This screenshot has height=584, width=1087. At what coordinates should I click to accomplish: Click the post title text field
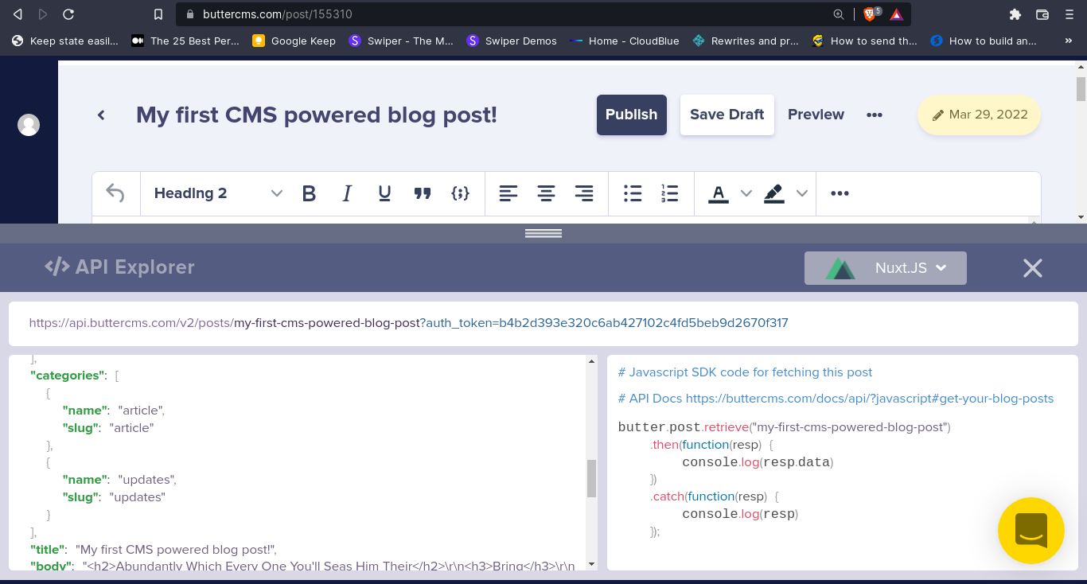pos(317,115)
